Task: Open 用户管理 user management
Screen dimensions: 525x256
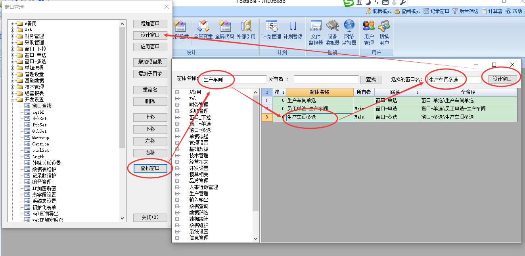Action: pos(369,32)
